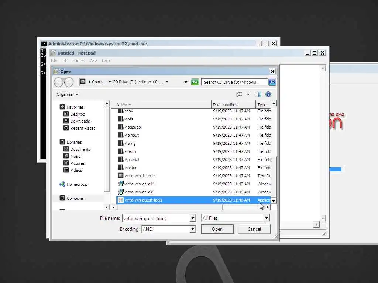Image resolution: width=378 pixels, height=283 pixels.
Task: Click the address bar drive icon
Action: (83, 82)
